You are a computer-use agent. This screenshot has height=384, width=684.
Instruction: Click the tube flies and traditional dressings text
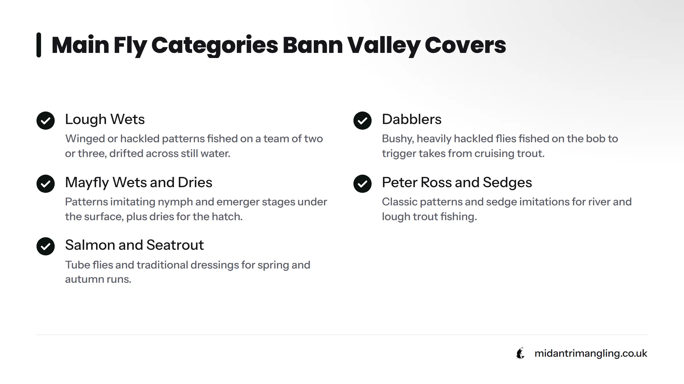[x=188, y=272]
